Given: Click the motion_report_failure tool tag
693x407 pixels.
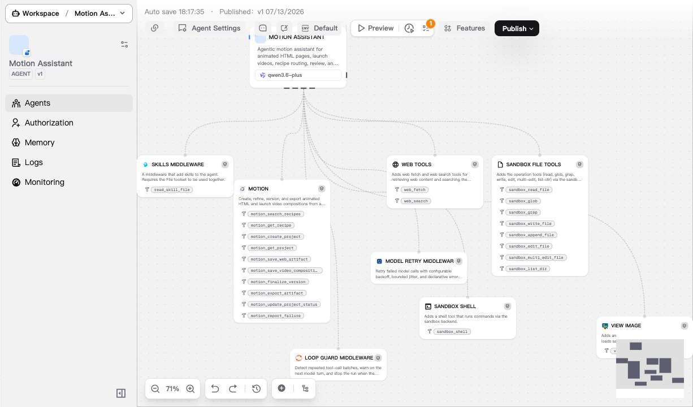Looking at the screenshot, I should (276, 316).
